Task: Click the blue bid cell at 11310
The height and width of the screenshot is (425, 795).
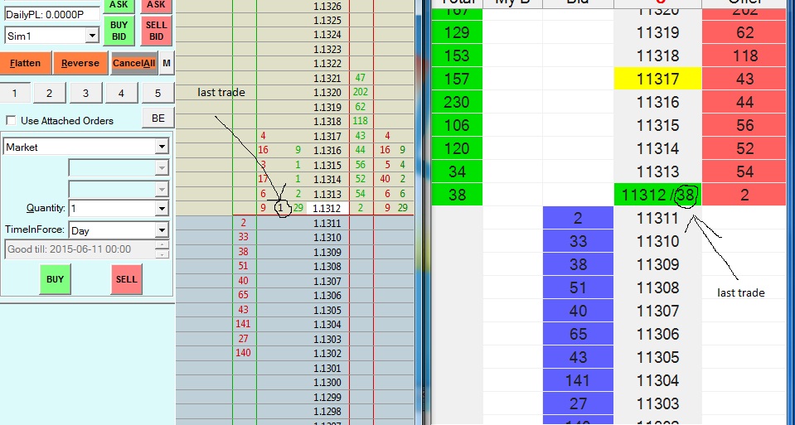Action: 578,241
